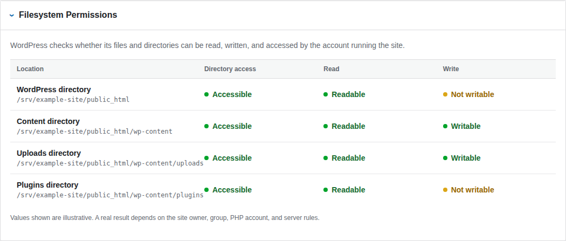Collapse the Filesystem Permissions section chevron
The width and height of the screenshot is (566, 241).
click(12, 15)
